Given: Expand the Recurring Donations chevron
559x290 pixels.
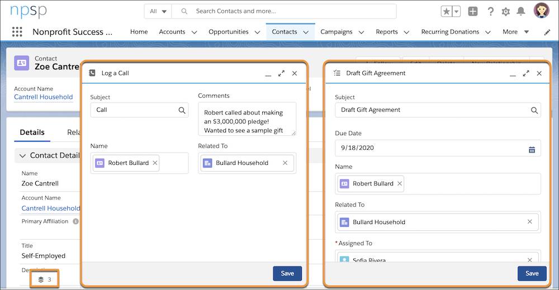Looking at the screenshot, I should (x=488, y=32).
